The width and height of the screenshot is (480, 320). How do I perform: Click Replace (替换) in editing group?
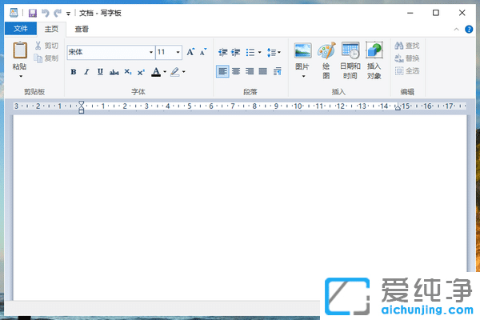407,58
